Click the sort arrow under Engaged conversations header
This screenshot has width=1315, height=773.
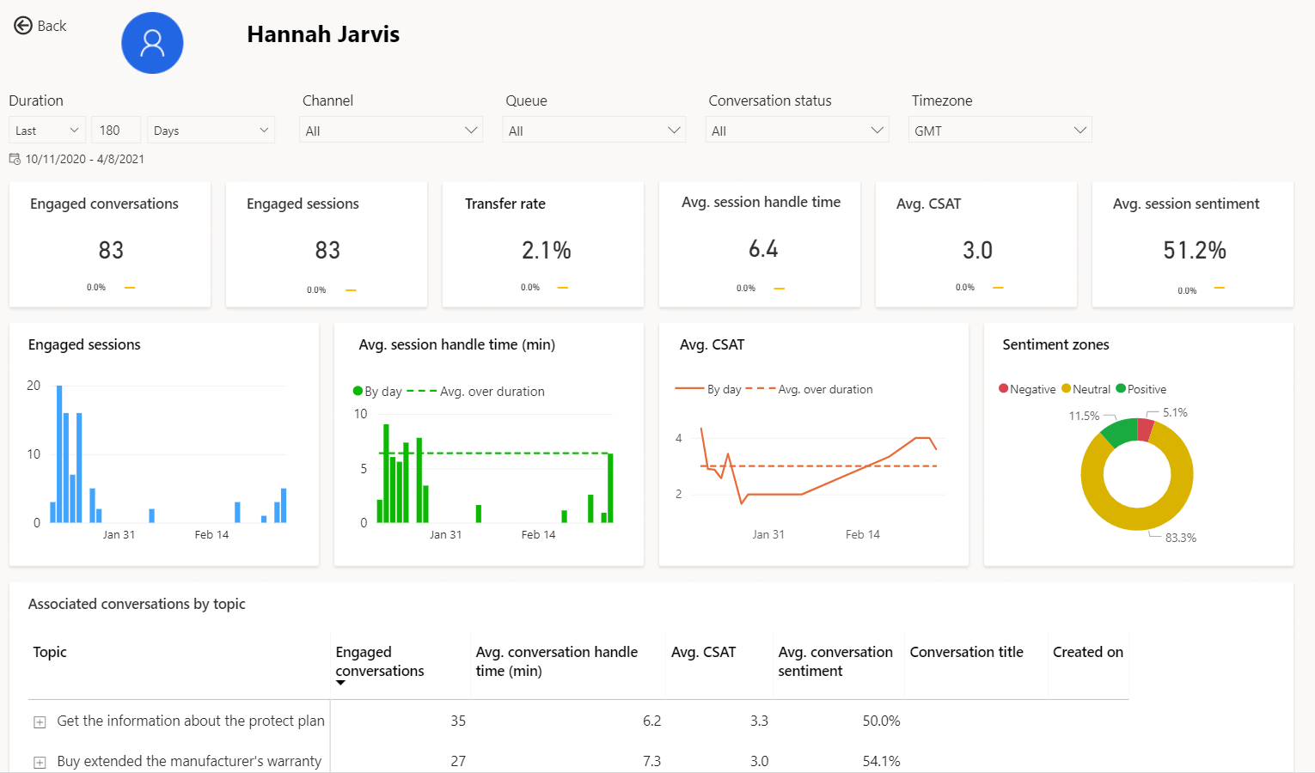341,685
